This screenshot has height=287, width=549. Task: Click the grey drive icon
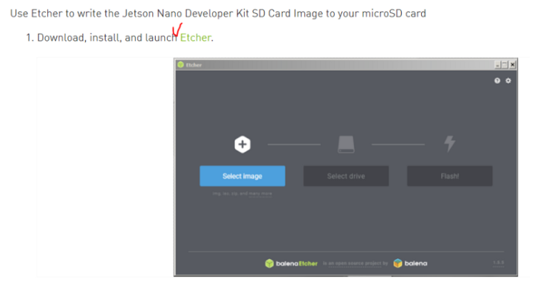coord(346,145)
